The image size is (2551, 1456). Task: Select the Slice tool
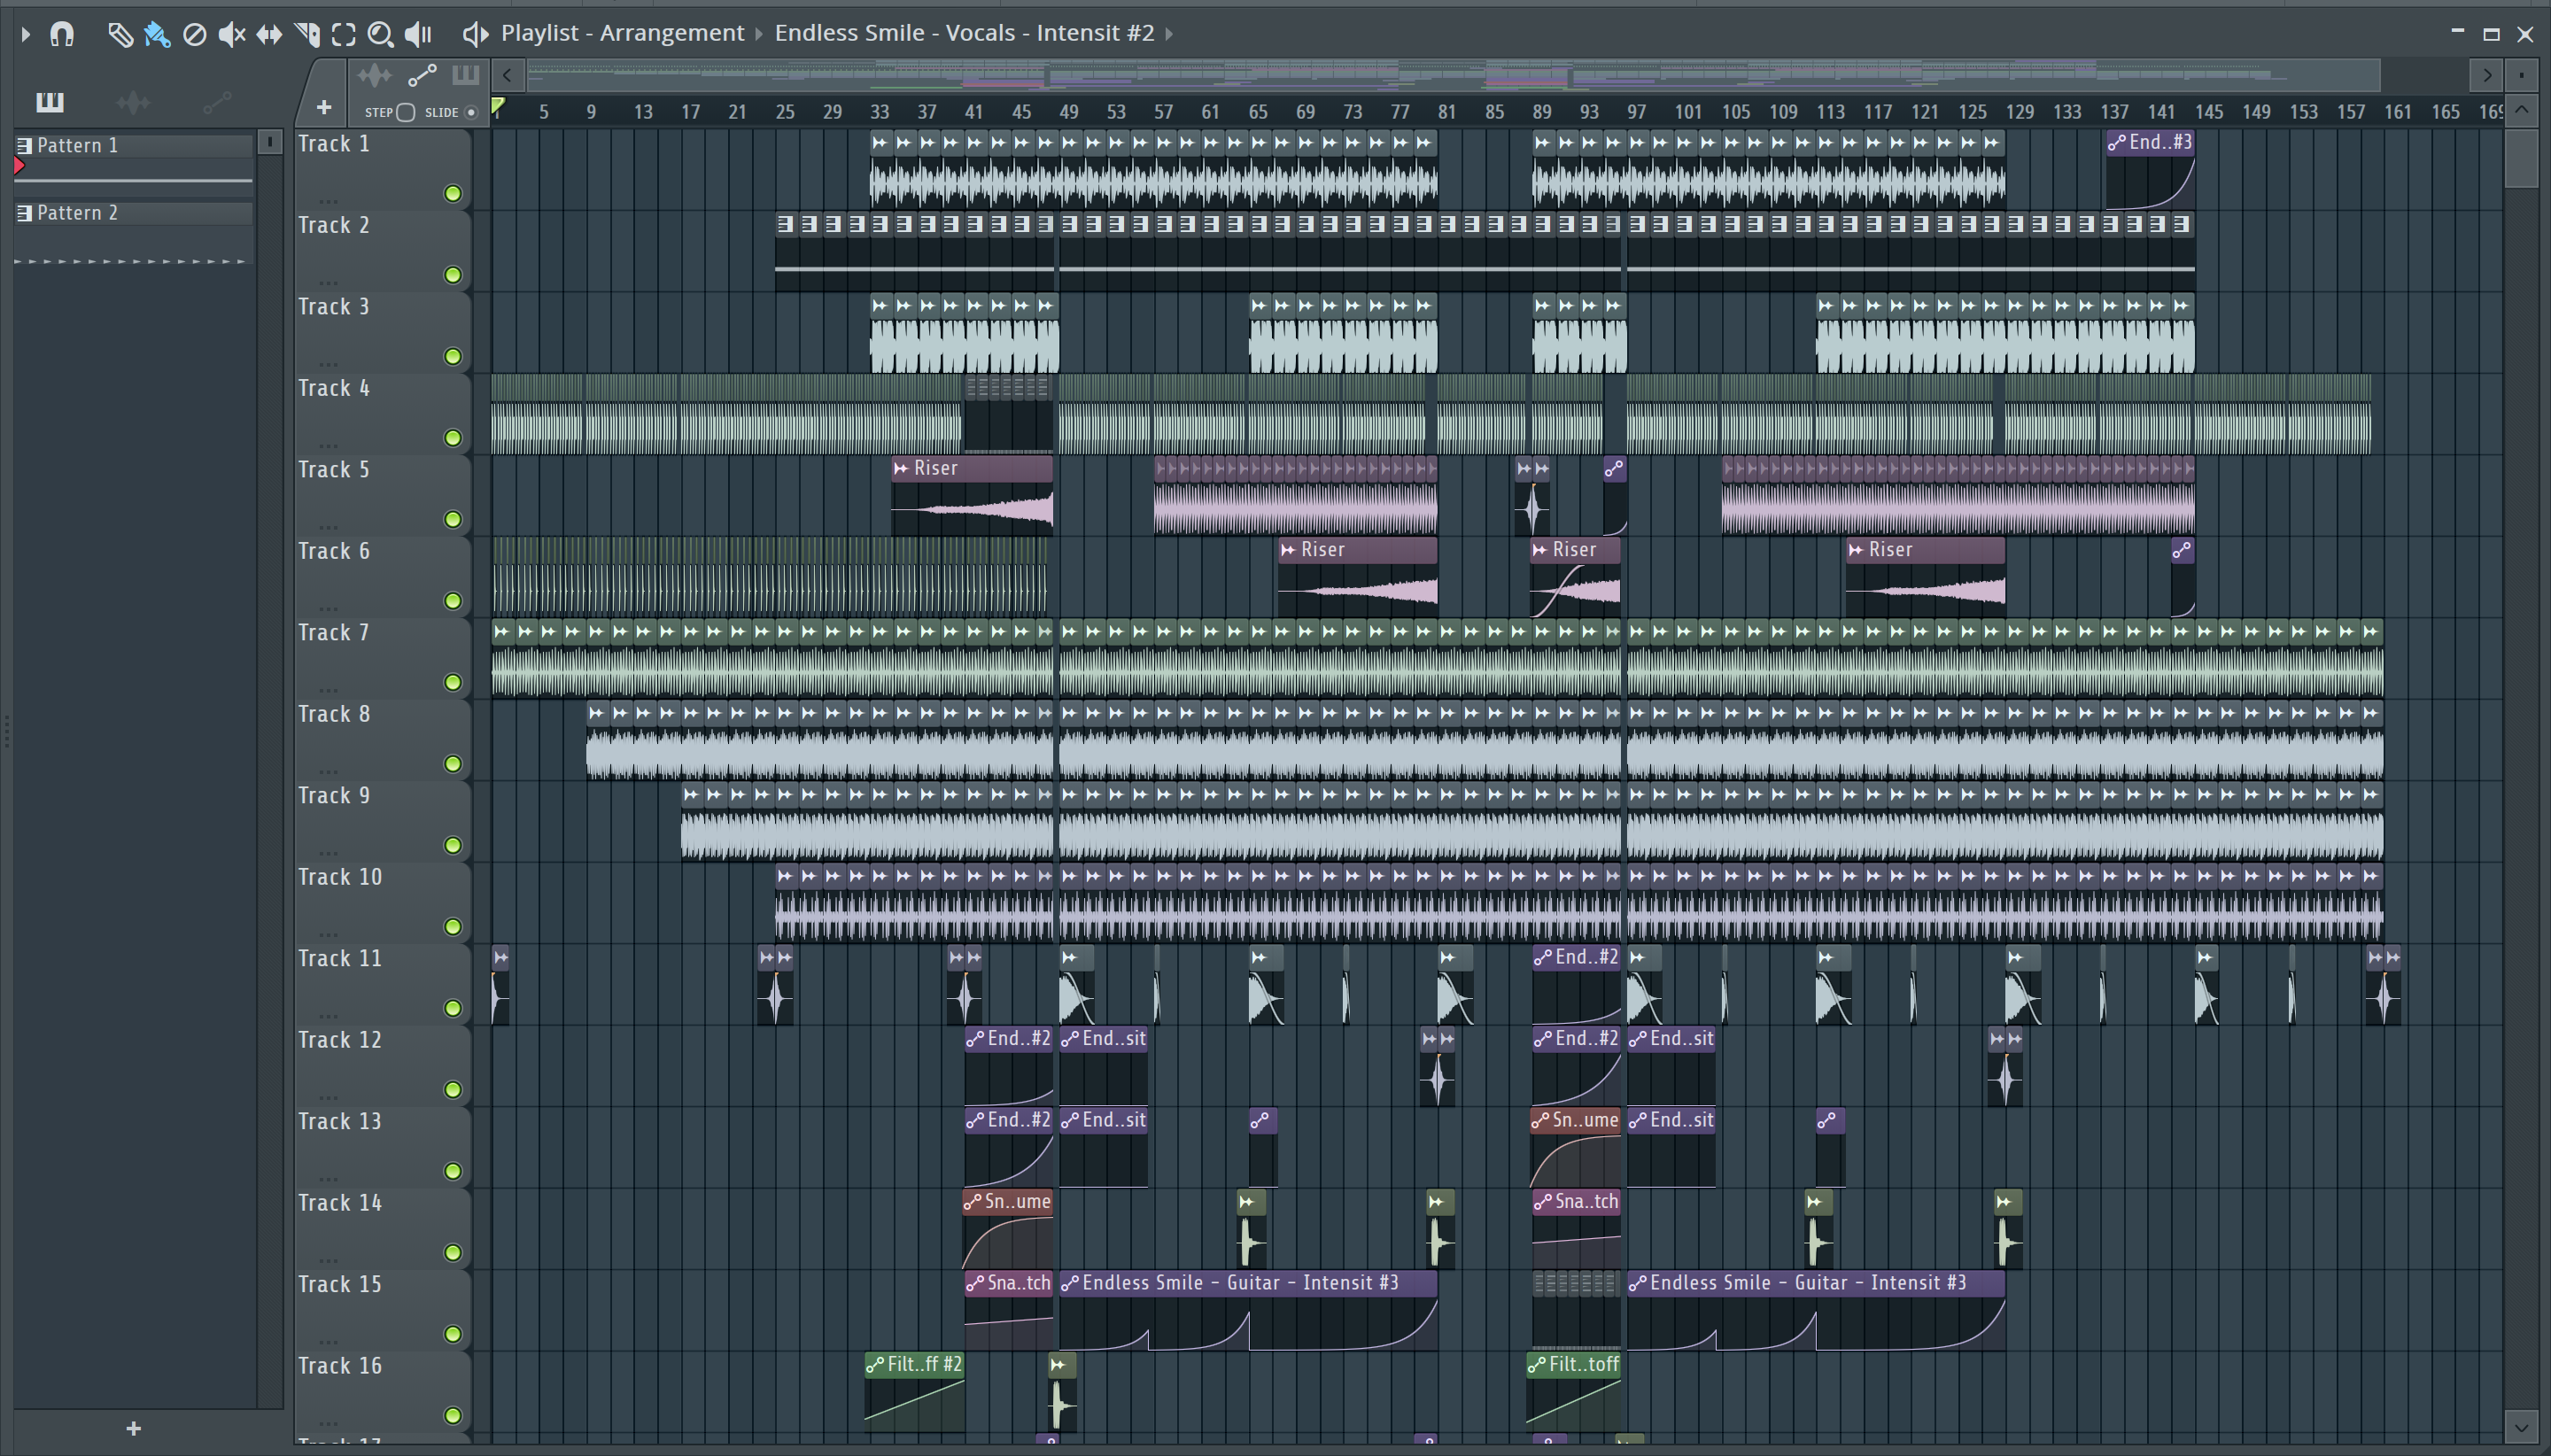(307, 35)
